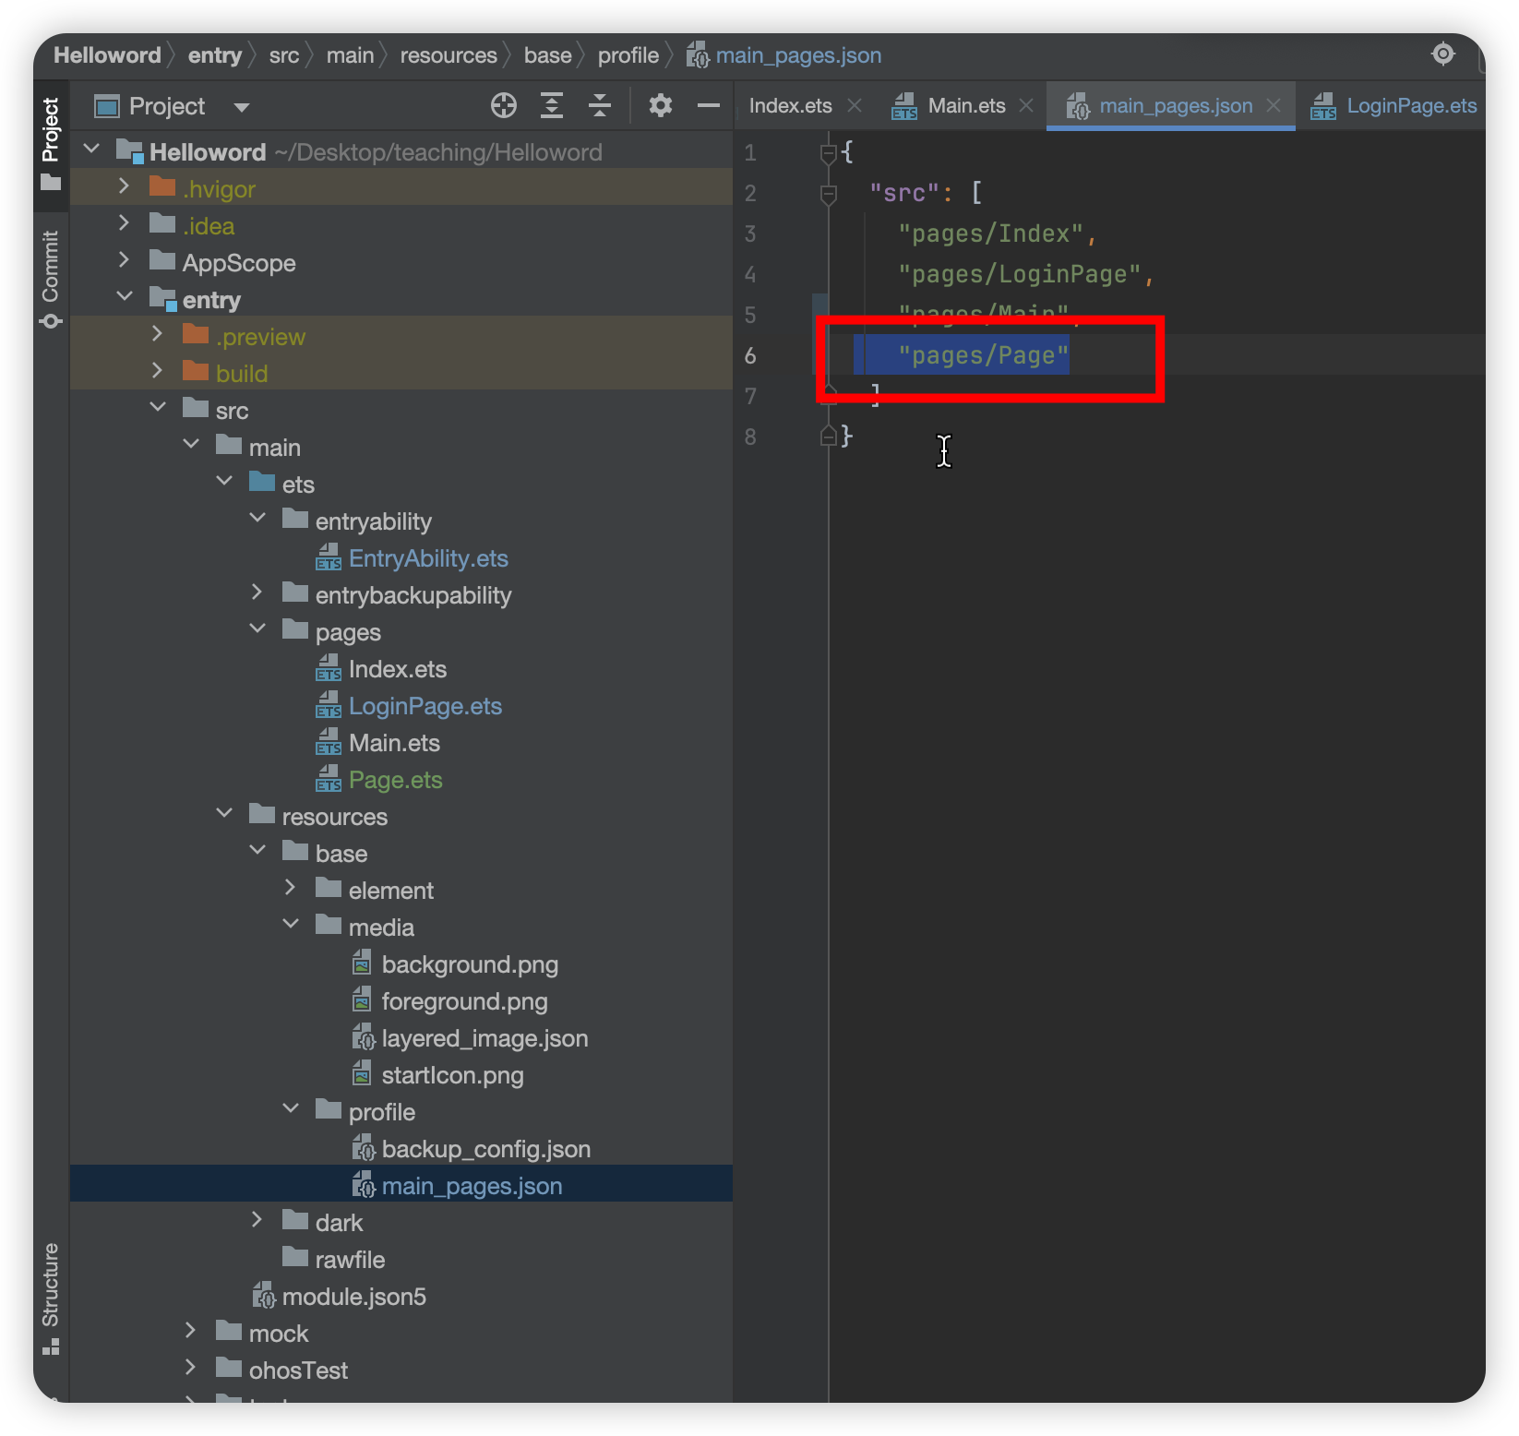Image resolution: width=1519 pixels, height=1436 pixels.
Task: Click the resources breadcrumb in navigation bar
Action: 449,55
